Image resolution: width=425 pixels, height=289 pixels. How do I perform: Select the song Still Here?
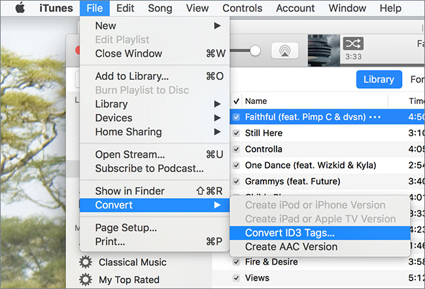coord(263,133)
